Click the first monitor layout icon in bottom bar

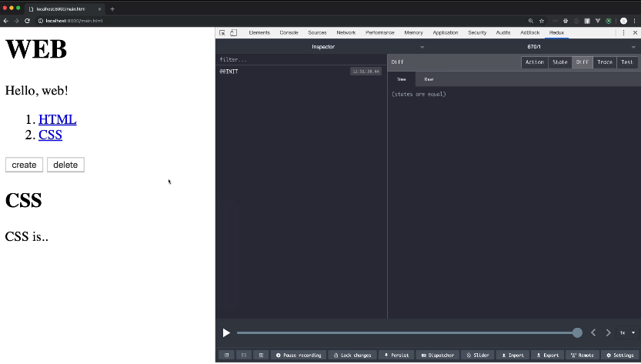tap(226, 355)
